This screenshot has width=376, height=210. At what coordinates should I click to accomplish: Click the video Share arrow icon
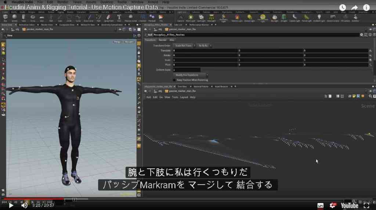point(354,8)
